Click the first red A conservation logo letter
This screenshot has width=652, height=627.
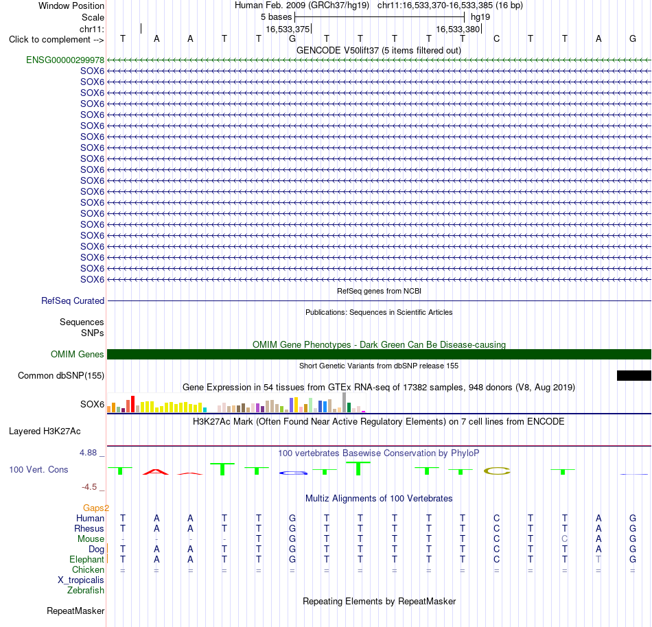(156, 472)
